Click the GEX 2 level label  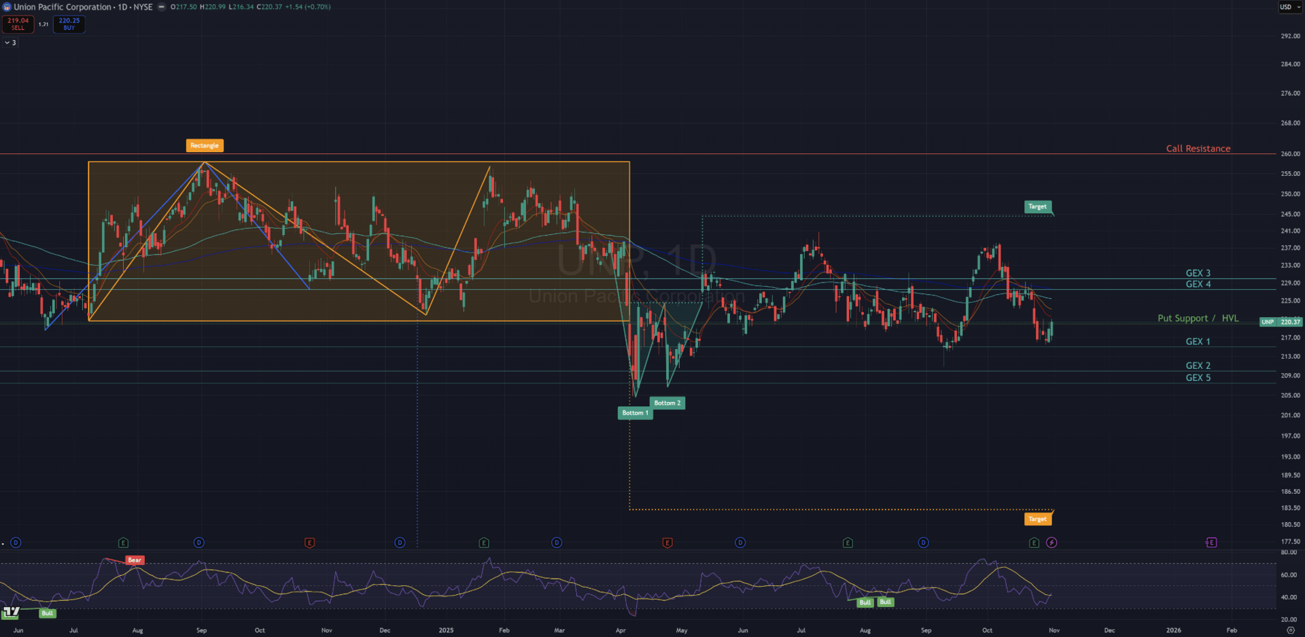pos(1198,365)
